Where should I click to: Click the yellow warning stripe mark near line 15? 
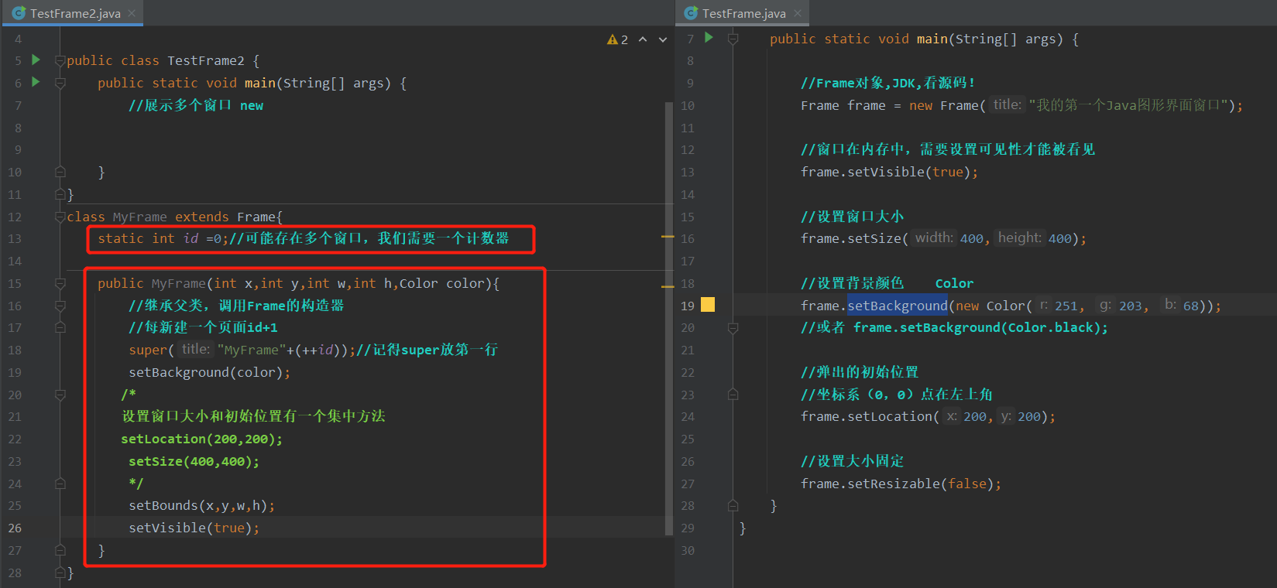(x=668, y=286)
